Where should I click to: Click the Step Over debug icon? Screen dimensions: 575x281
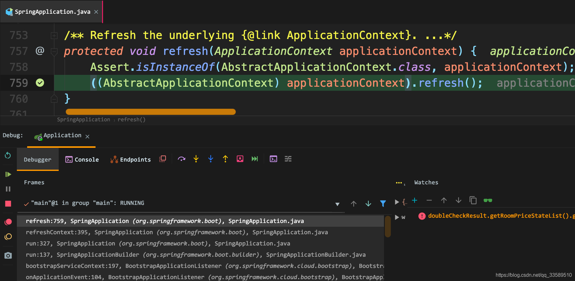click(x=181, y=159)
